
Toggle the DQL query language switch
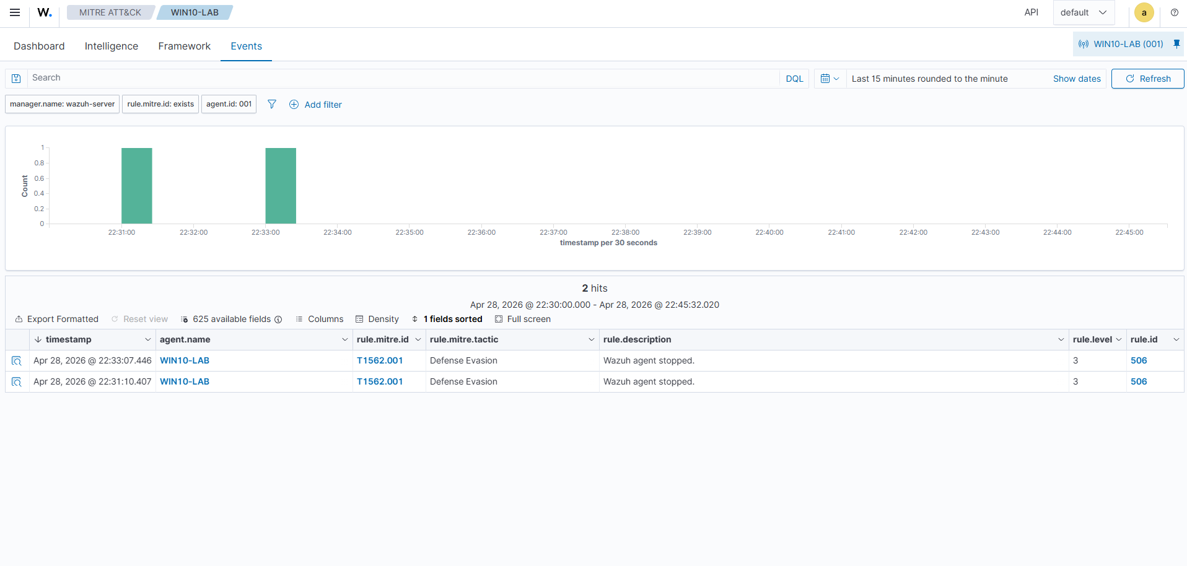794,79
